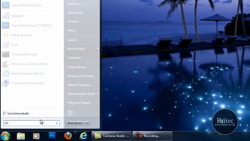The image size is (250, 141).
Task: Launch Windows Media Player from the taskbar
Action: pyautogui.click(x=36, y=136)
